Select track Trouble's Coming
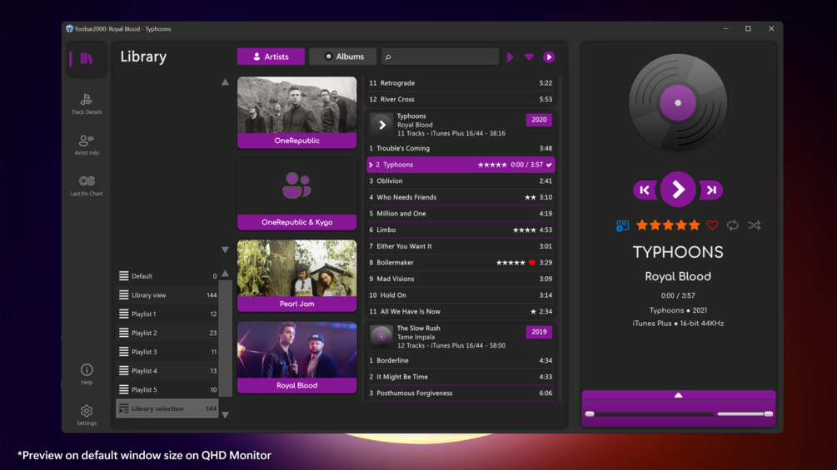This screenshot has height=470, width=837. click(x=461, y=148)
